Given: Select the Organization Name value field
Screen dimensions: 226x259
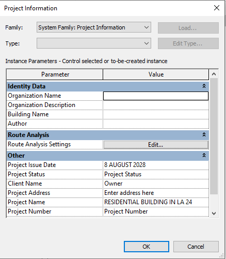Looking at the screenshot, I should [x=156, y=96].
